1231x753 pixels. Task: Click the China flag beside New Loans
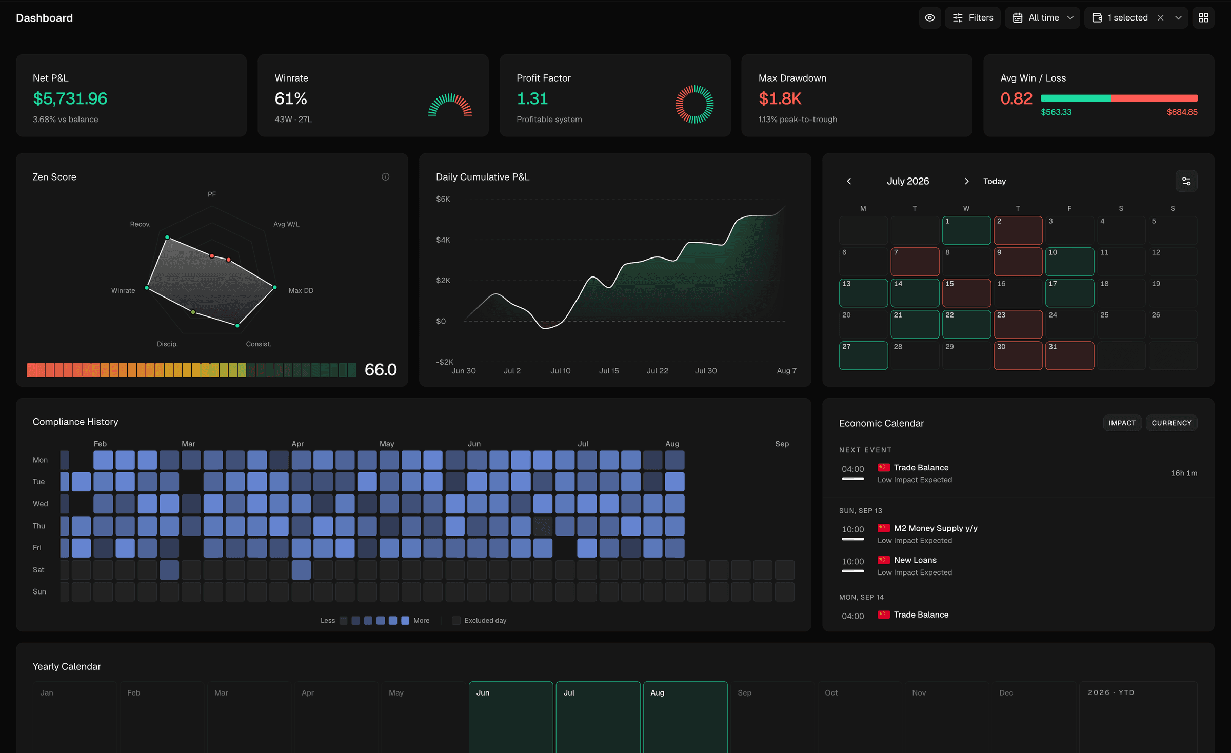coord(883,560)
